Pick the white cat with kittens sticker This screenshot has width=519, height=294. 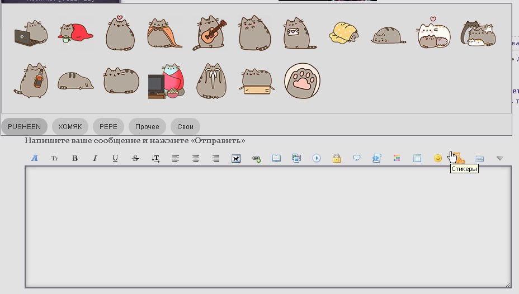[433, 32]
